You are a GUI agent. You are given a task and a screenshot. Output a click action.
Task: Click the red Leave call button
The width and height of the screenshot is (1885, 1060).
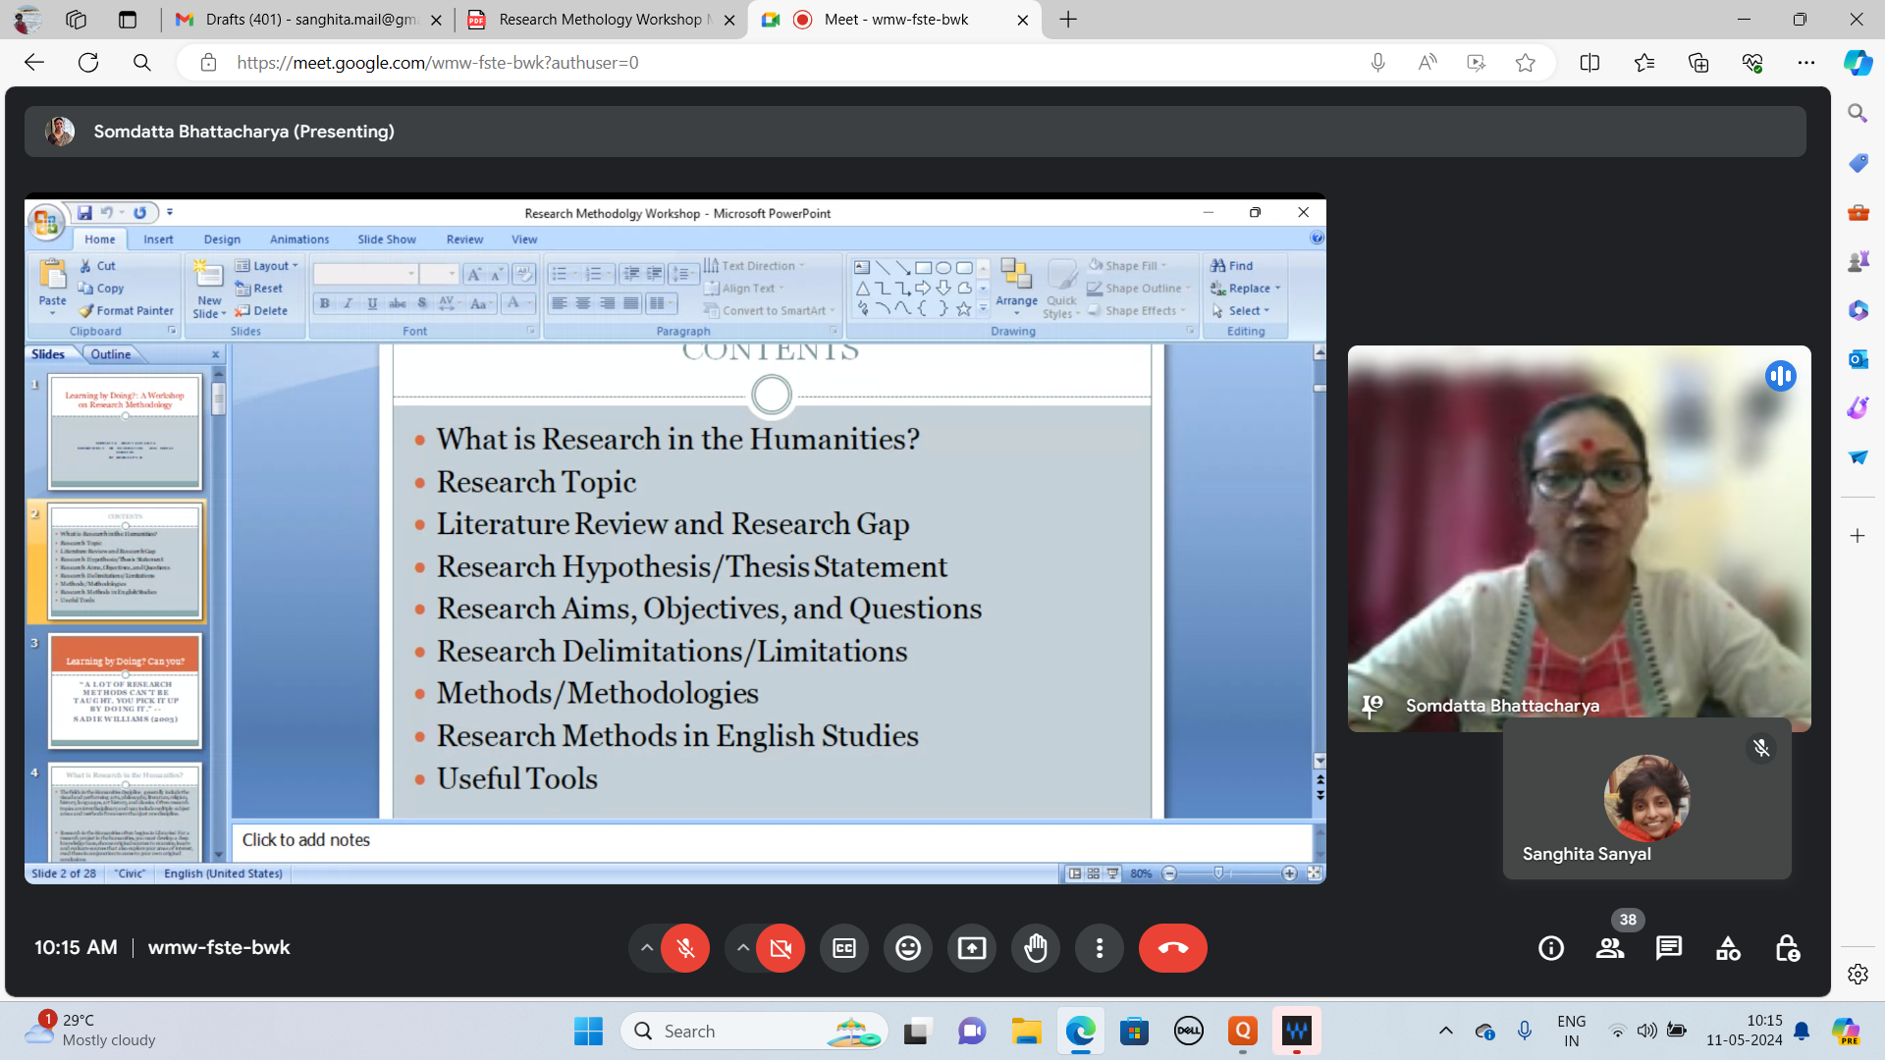[1172, 948]
